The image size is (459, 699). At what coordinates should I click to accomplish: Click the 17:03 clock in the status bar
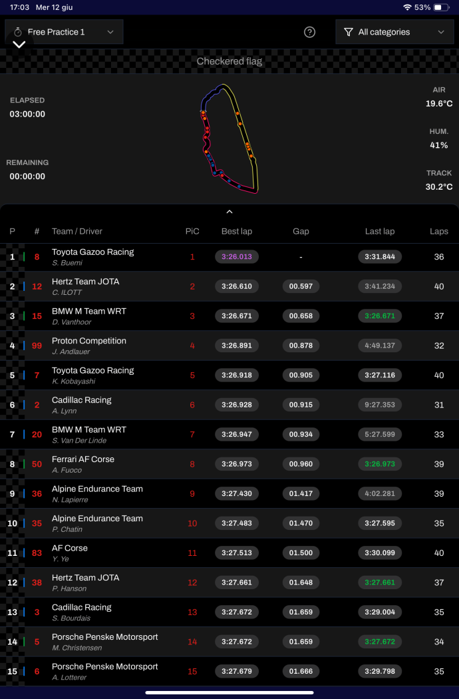(19, 7)
